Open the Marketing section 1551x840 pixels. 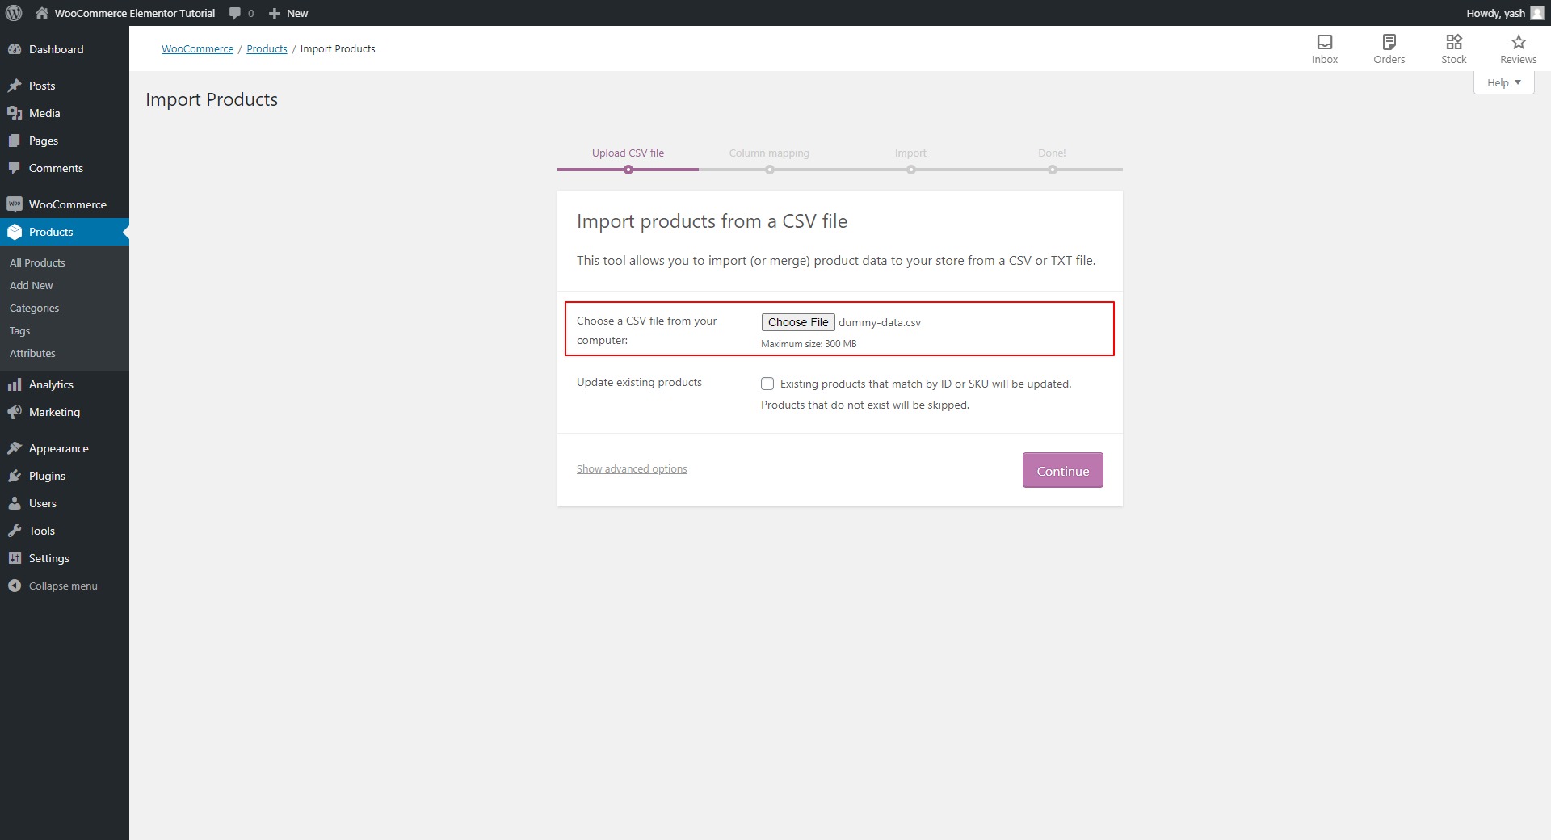pos(54,412)
